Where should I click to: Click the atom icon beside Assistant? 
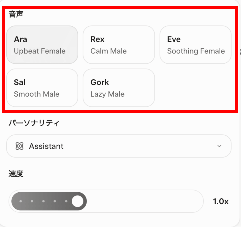point(19,146)
